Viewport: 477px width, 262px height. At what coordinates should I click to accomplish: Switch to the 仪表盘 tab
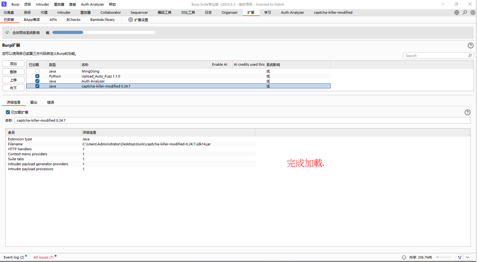coord(9,13)
